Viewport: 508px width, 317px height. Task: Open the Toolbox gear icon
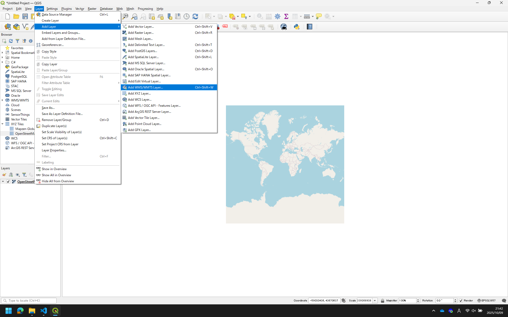click(x=277, y=16)
